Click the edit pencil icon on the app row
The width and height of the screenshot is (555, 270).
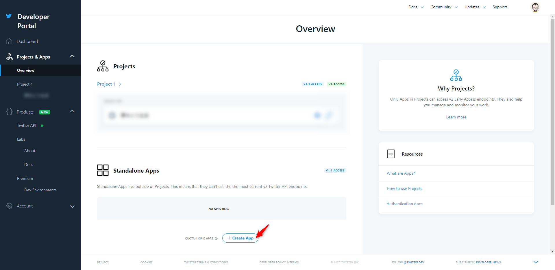329,115
